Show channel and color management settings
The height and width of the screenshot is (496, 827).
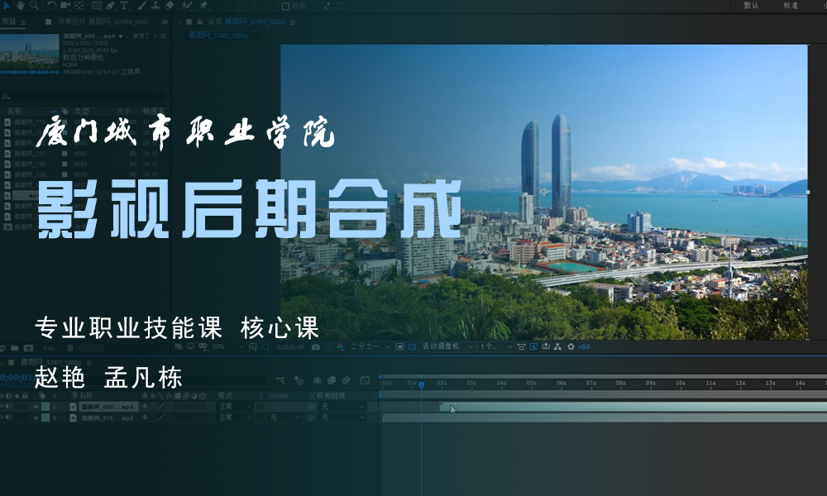coord(340,346)
